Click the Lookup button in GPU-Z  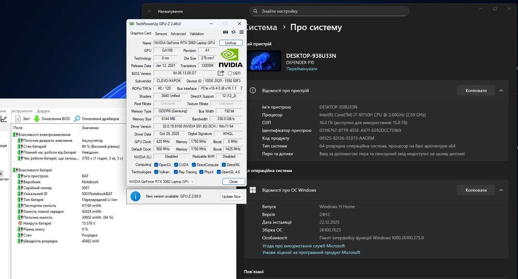point(231,43)
